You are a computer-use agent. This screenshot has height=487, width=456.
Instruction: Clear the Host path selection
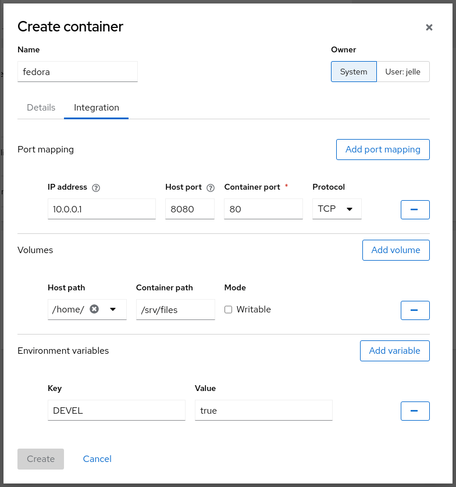[x=94, y=310]
